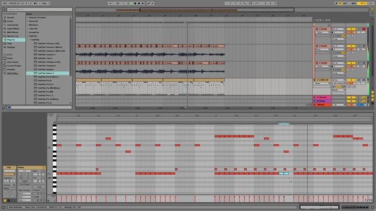Screen dimensions: 376x211
Task: Open the 1 Bar quantization menu
Action: (x=45, y=4)
